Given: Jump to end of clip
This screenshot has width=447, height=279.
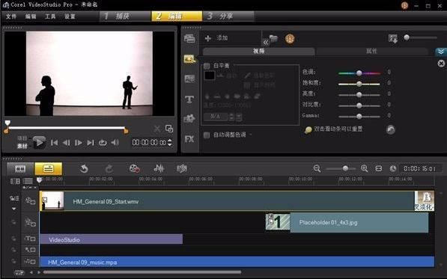Looking at the screenshot, I should pos(91,143).
